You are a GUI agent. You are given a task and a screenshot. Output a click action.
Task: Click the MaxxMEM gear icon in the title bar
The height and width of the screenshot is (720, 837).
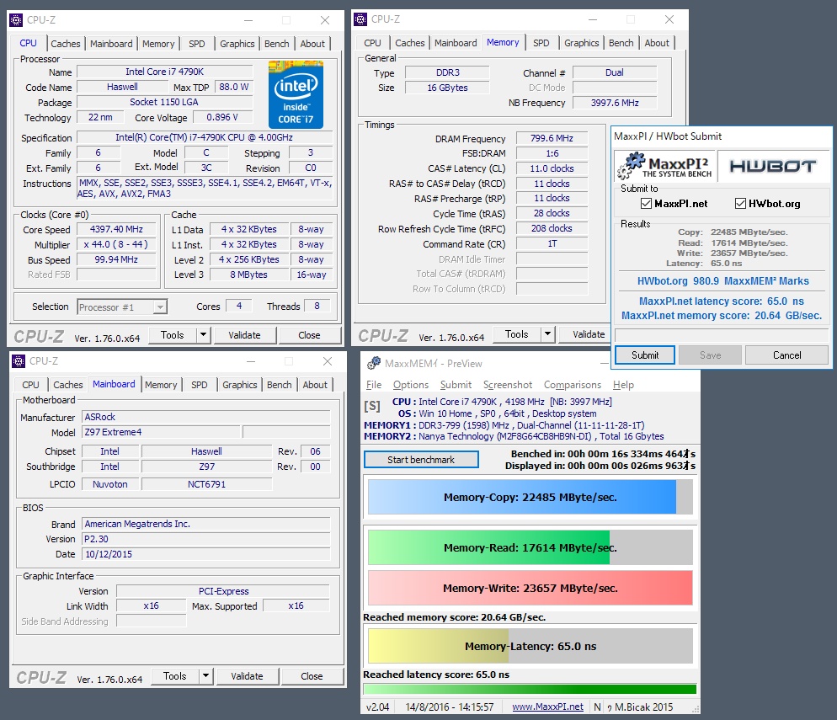(x=374, y=364)
